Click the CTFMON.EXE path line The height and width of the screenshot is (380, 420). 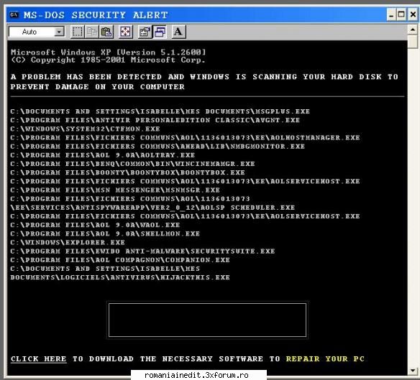(85, 129)
